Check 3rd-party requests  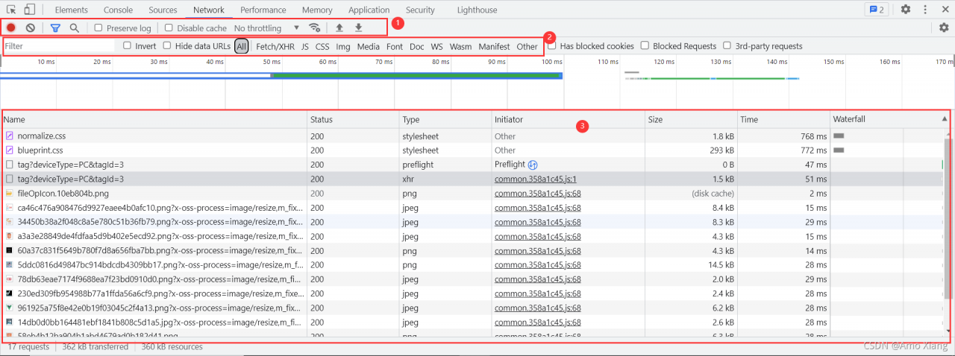coord(727,46)
